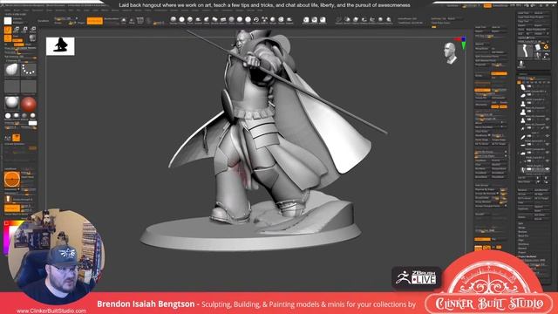
Task: Click the silhouette thumbnail in viewport corner
Action: coord(60,46)
